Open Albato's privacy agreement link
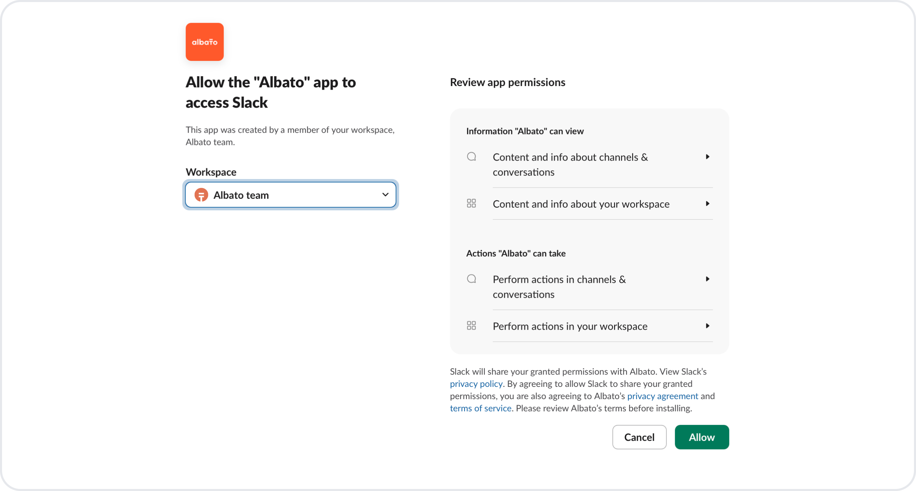This screenshot has width=916, height=491. (662, 396)
